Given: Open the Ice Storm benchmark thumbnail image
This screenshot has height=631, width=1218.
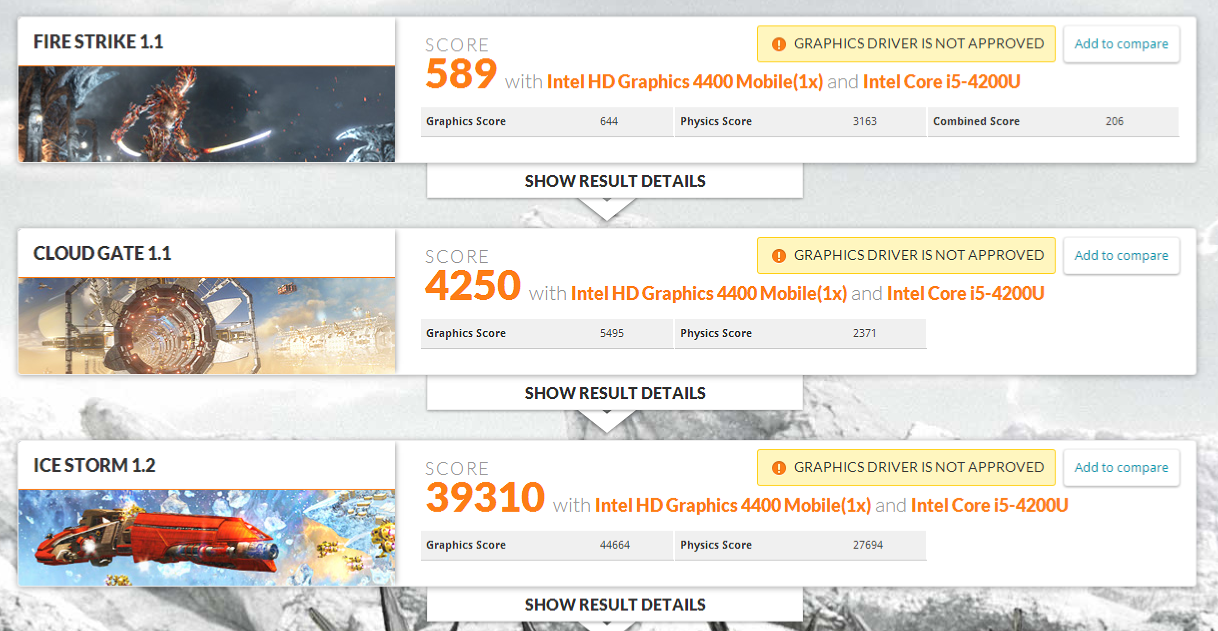Looking at the screenshot, I should click(x=206, y=538).
